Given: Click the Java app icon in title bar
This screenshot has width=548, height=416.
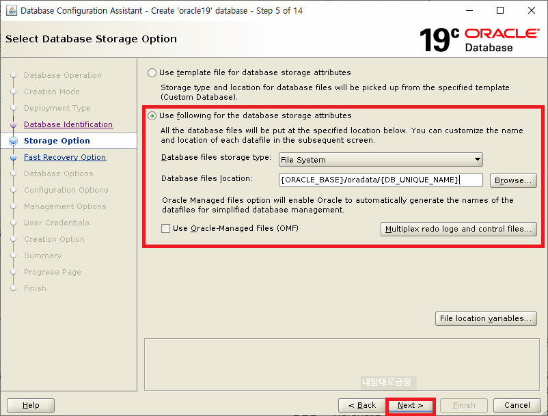Looking at the screenshot, I should pos(11,10).
